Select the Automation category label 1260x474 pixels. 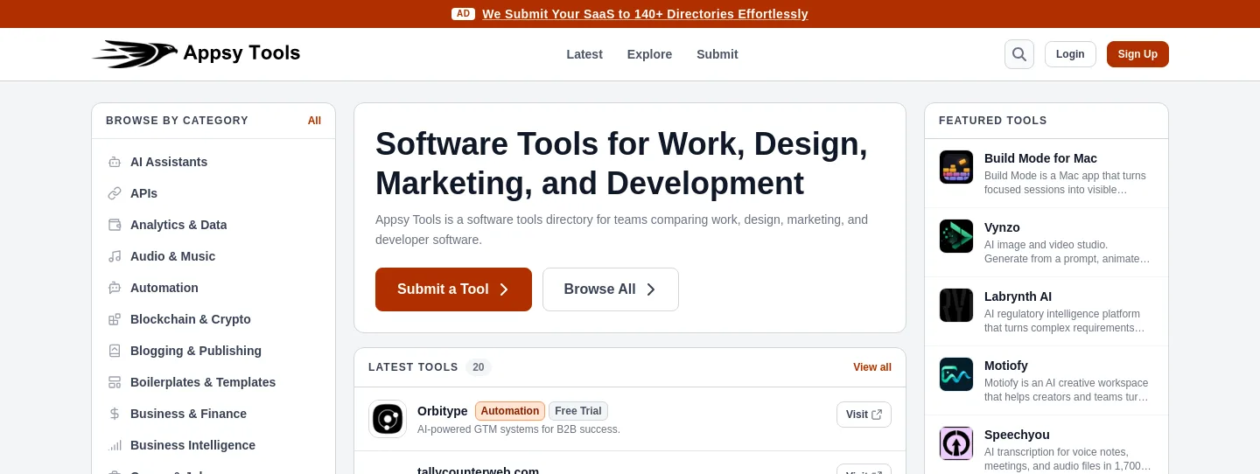[x=164, y=288]
